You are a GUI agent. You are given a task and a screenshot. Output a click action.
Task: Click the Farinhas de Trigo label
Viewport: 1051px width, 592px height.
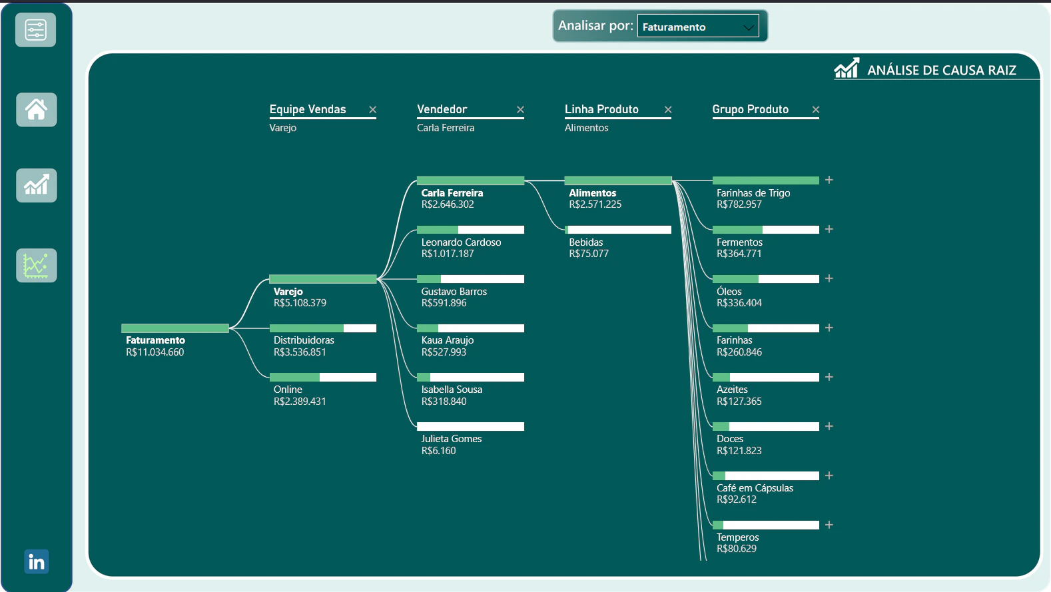(753, 193)
